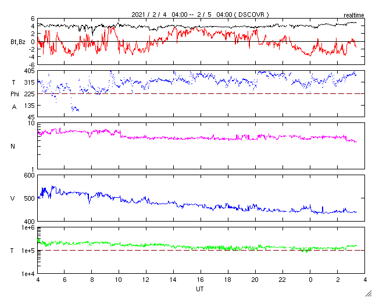Click the "135" tick on the Phi axis
372x297 pixels.
tap(30, 105)
